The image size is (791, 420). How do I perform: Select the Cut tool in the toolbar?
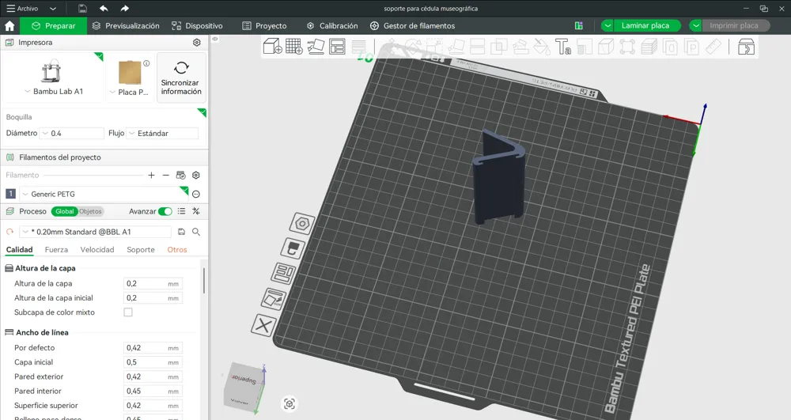coord(477,47)
